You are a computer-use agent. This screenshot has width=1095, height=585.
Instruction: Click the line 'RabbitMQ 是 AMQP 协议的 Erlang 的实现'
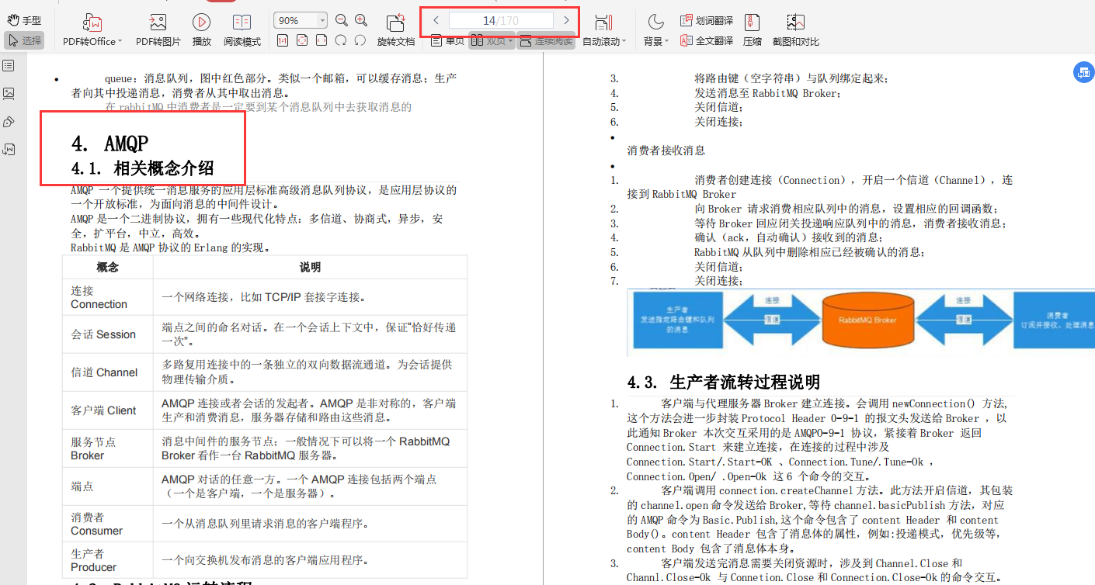pyautogui.click(x=170, y=248)
